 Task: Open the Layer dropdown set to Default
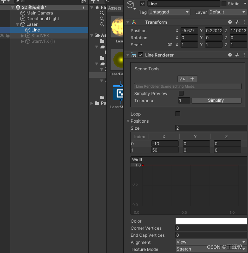(x=228, y=12)
